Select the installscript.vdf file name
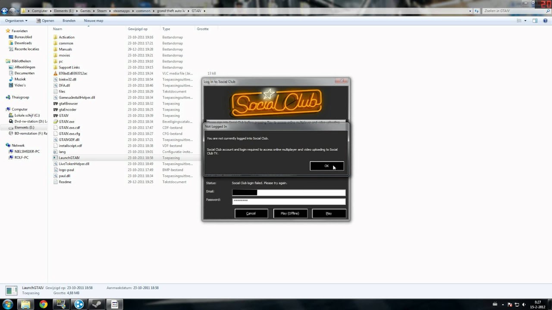The image size is (552, 310). pos(70,146)
